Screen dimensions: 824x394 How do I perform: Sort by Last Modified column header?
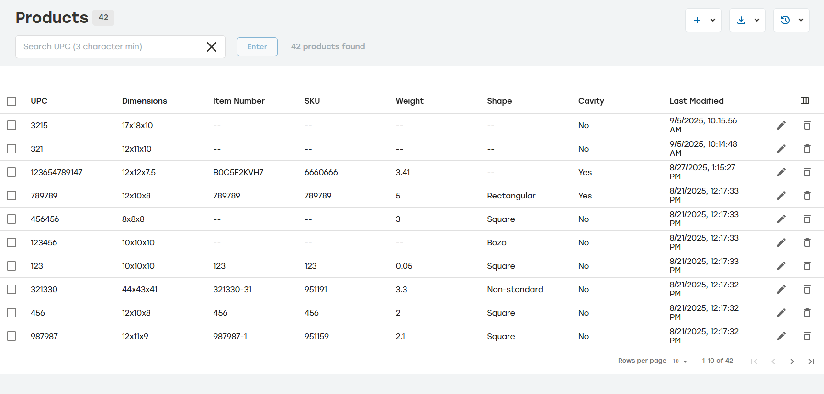pos(696,101)
